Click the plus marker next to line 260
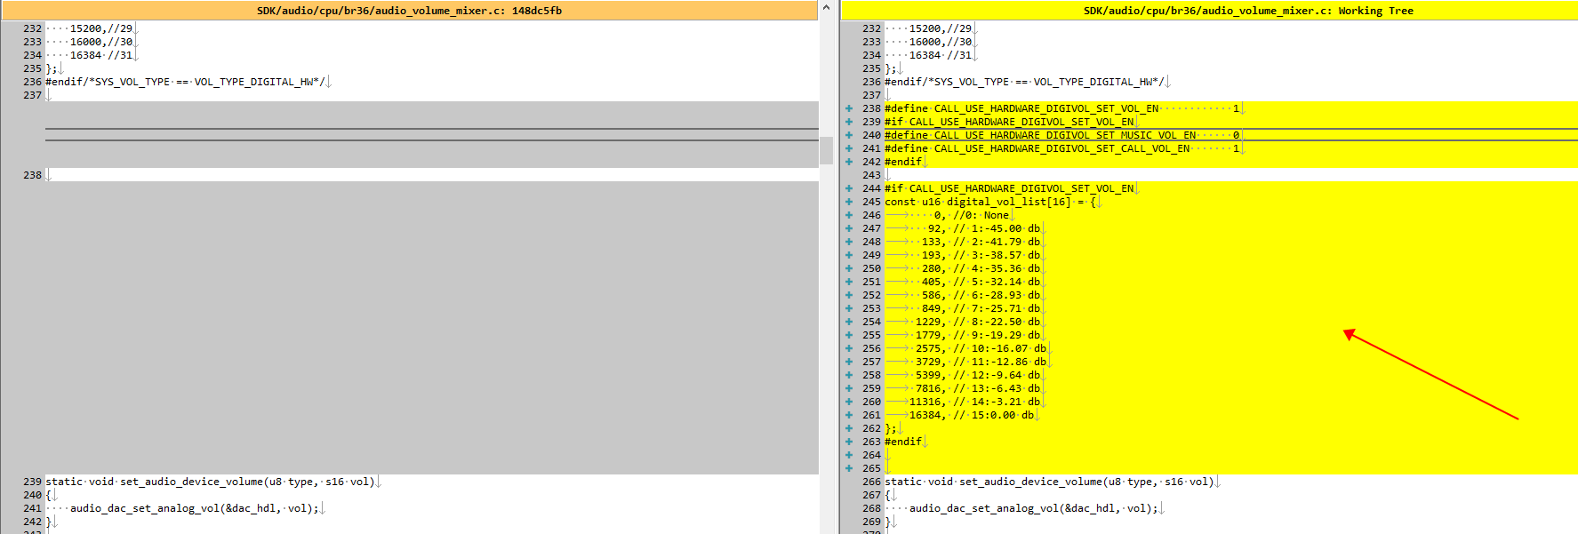Viewport: 1578px width, 534px height. [849, 402]
